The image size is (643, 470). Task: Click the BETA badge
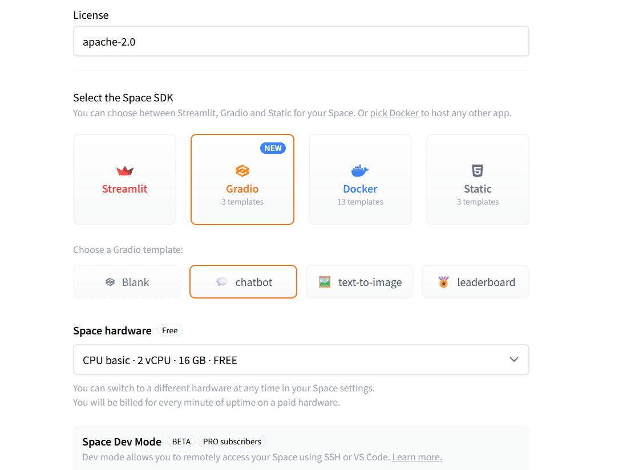click(181, 442)
